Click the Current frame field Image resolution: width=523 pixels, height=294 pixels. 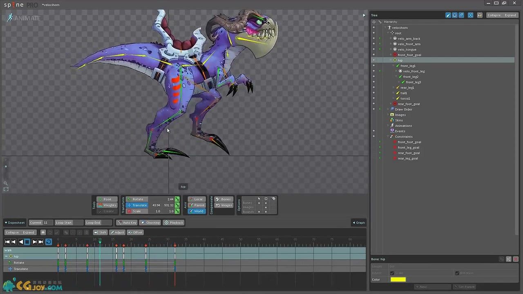(40, 223)
